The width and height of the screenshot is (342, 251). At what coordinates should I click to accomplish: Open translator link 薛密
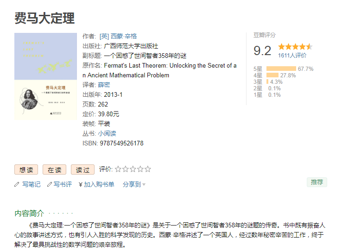tap(104, 85)
